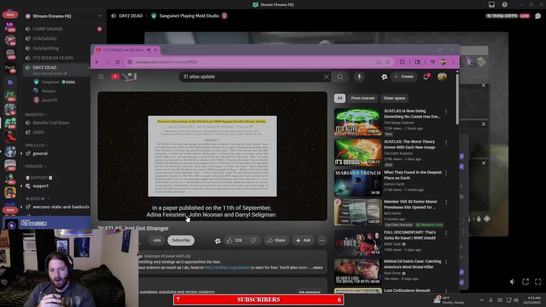The height and width of the screenshot is (307, 546).
Task: Close the 3I/ATLAS browser tab
Action: coord(155,50)
